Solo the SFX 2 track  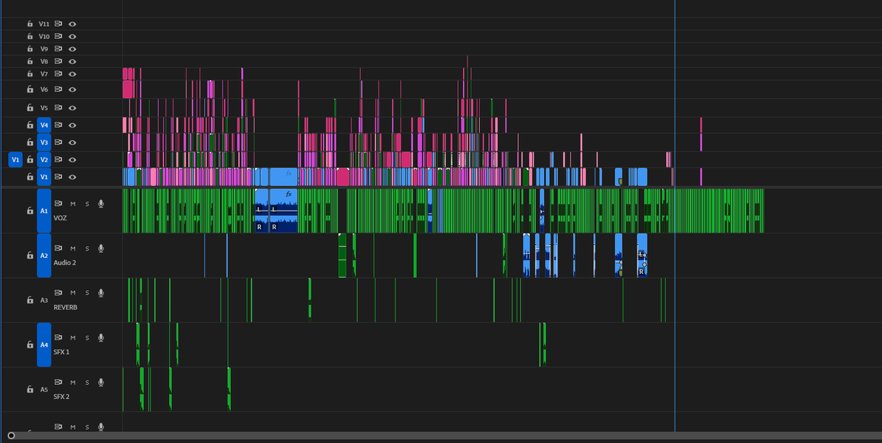[x=87, y=382]
